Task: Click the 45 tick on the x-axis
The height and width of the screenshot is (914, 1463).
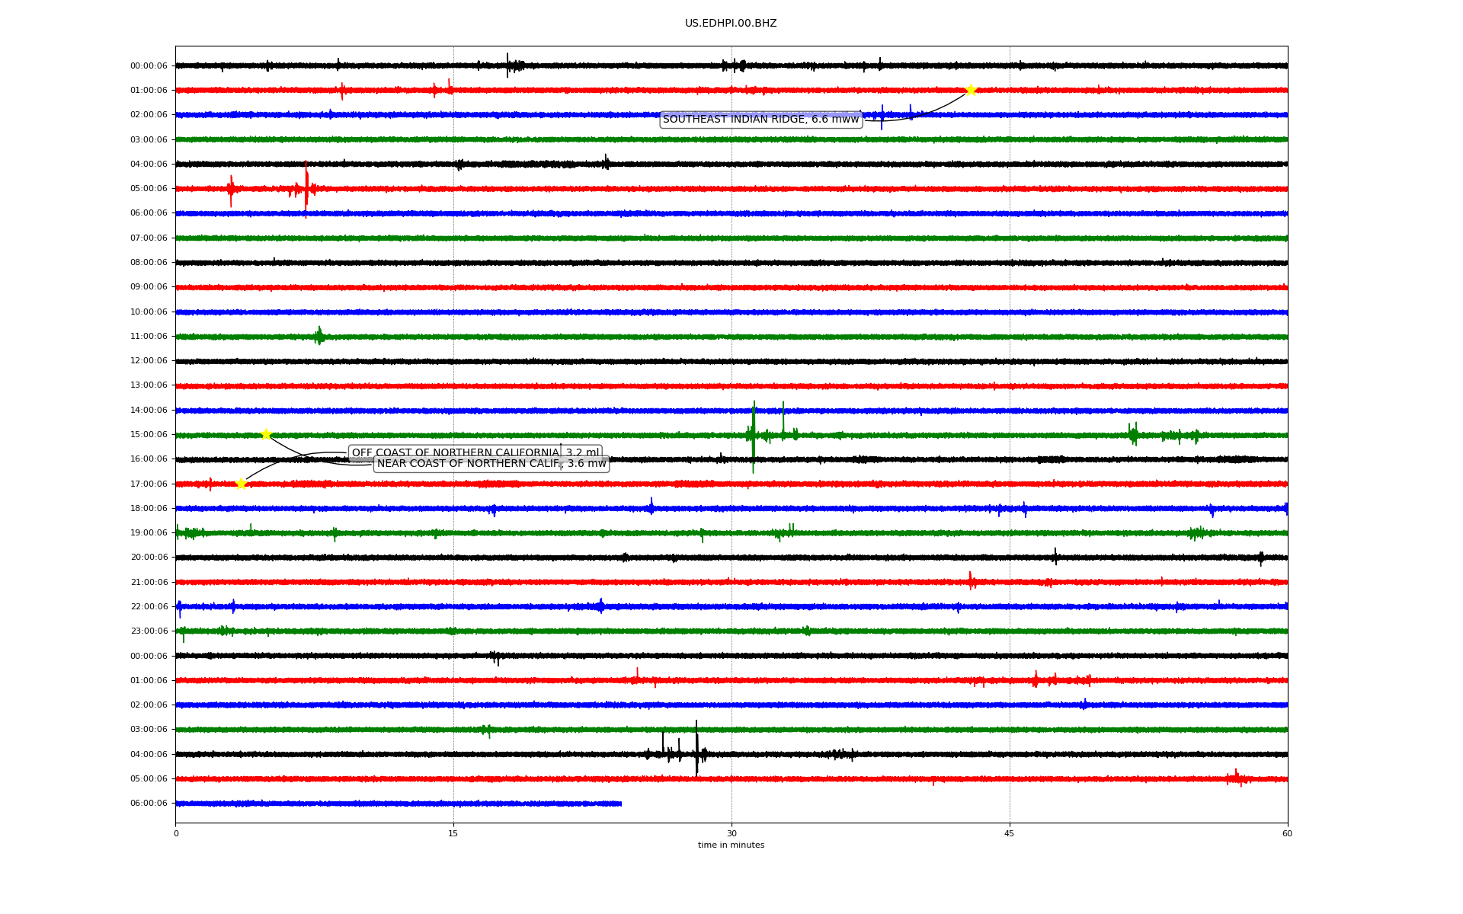Action: pyautogui.click(x=1010, y=833)
